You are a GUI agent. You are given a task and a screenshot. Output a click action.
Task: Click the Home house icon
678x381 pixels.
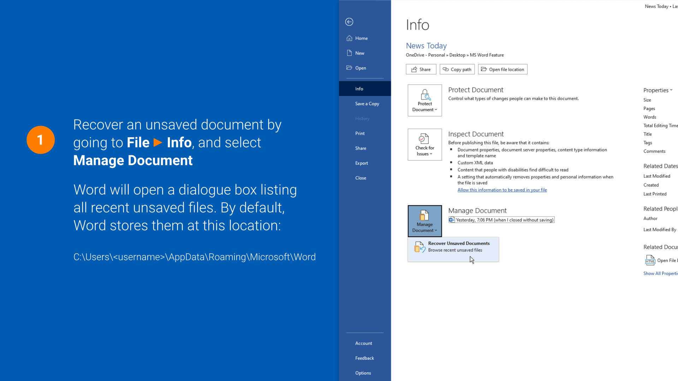[349, 38]
